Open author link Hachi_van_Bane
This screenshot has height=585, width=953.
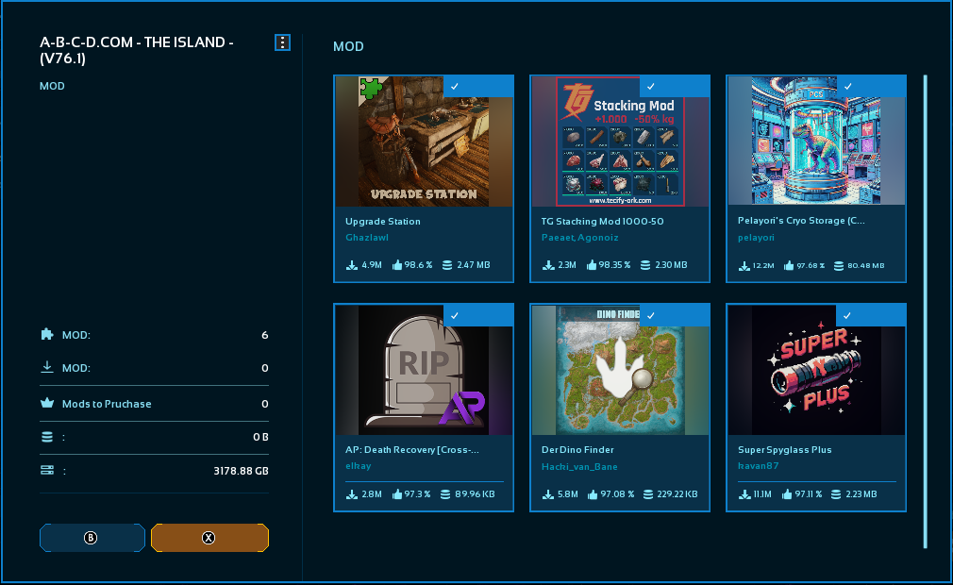[577, 467]
